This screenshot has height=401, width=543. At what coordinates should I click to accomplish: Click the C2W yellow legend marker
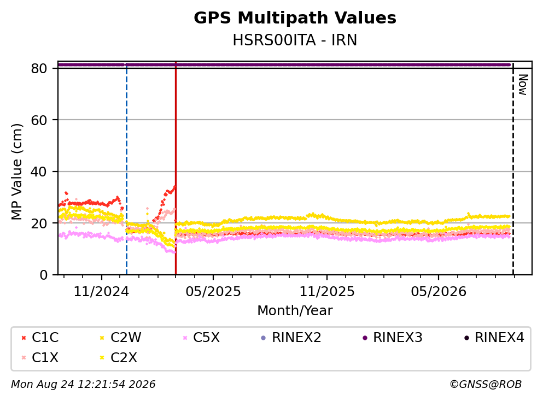click(102, 338)
